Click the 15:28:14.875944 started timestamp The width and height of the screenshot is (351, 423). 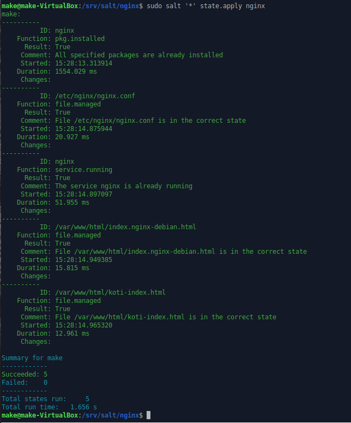click(x=83, y=129)
